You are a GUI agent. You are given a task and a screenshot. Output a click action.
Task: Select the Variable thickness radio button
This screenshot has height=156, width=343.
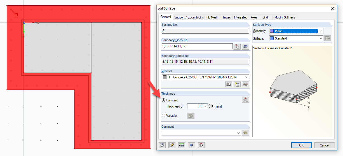point(164,115)
